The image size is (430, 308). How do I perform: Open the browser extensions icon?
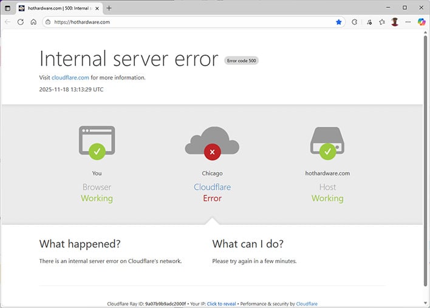pyautogui.click(x=354, y=22)
